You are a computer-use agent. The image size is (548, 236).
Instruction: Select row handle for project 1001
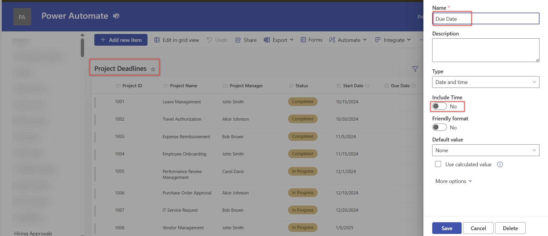(x=95, y=102)
